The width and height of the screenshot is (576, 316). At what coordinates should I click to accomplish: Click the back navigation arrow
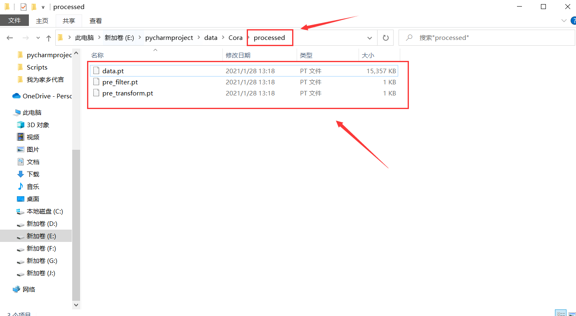(x=9, y=37)
